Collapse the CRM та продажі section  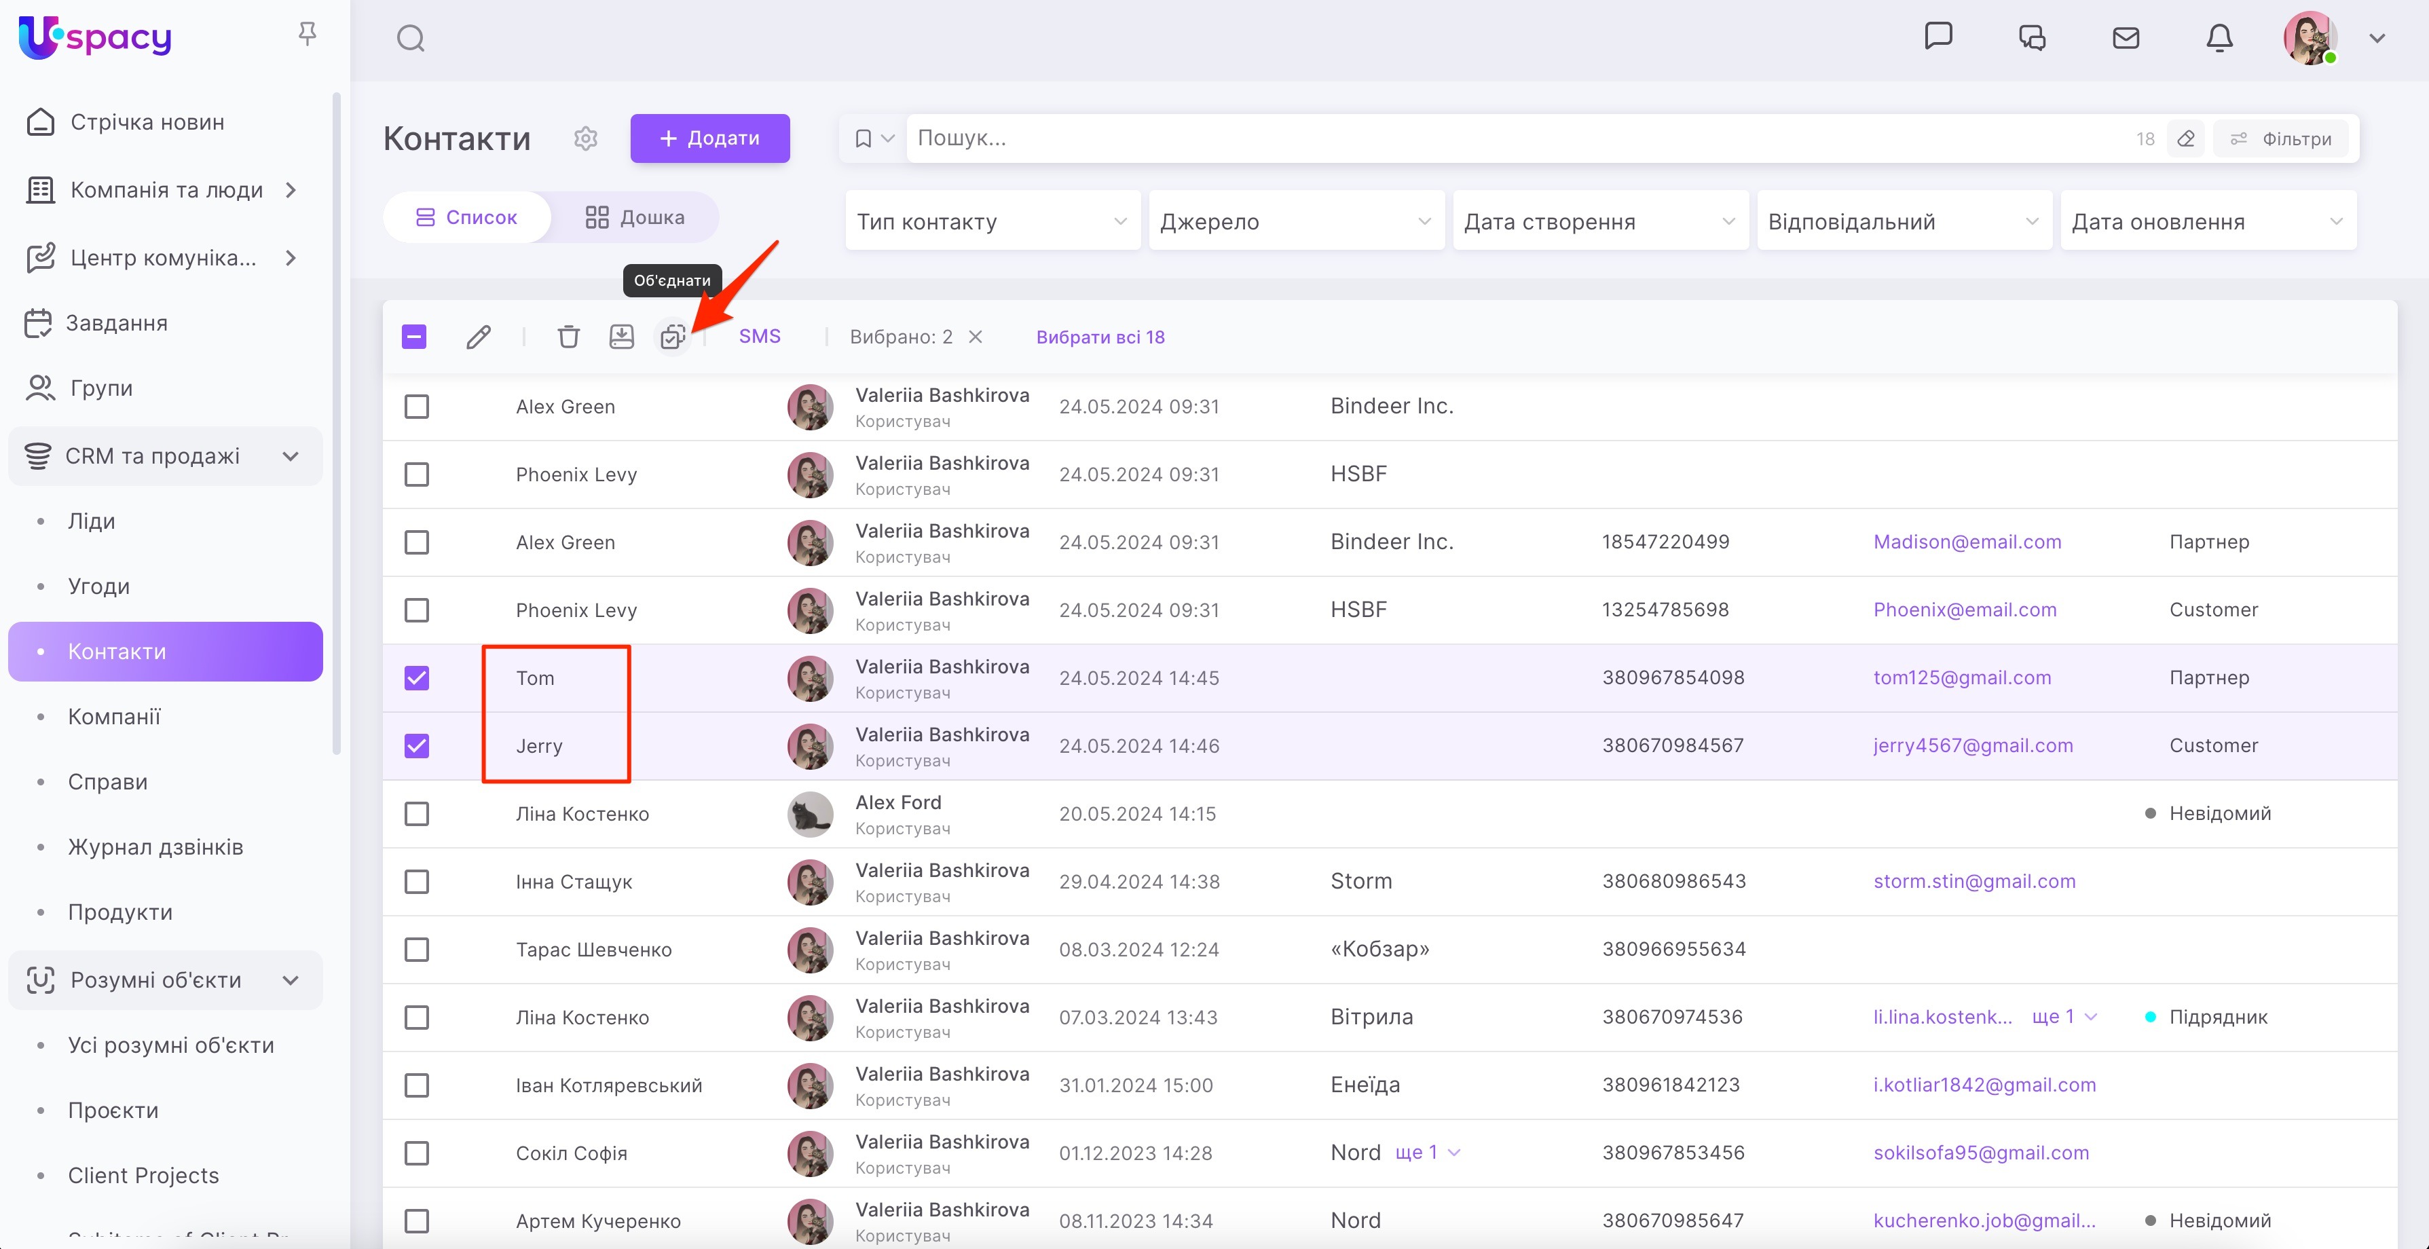(x=291, y=456)
